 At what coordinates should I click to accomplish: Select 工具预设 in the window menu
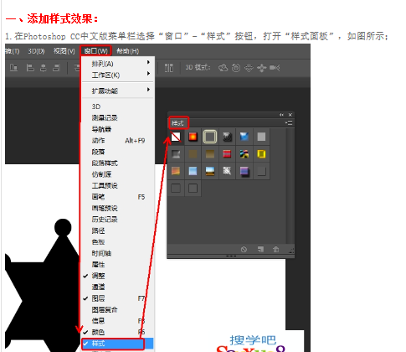(117, 185)
